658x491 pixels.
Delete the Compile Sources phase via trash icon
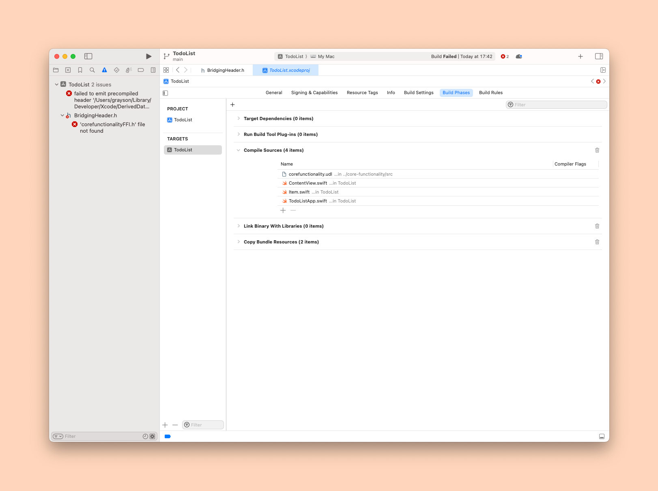[x=597, y=150]
